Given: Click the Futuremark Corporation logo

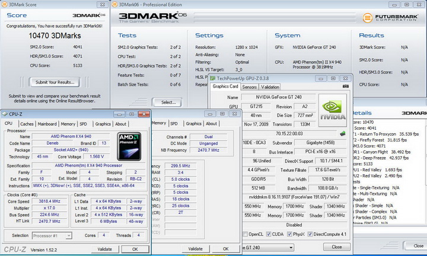Looking at the screenshot, I should click(390, 18).
